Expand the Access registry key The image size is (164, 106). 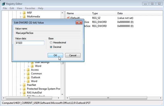coord(25,70)
